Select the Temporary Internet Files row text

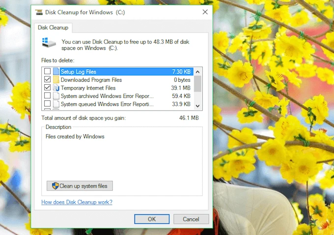click(88, 88)
